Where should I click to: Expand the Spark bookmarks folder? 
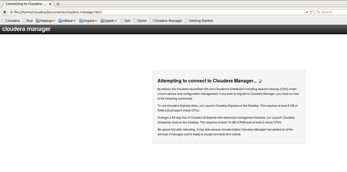click(x=109, y=21)
